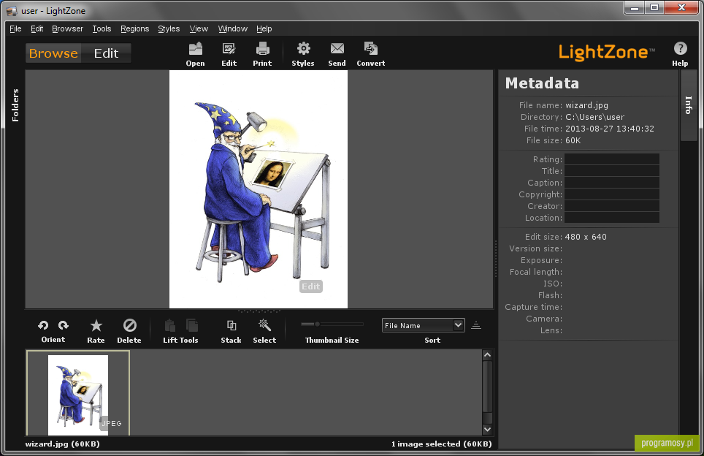
Task: Click status text 1 image selected
Action: 426,444
